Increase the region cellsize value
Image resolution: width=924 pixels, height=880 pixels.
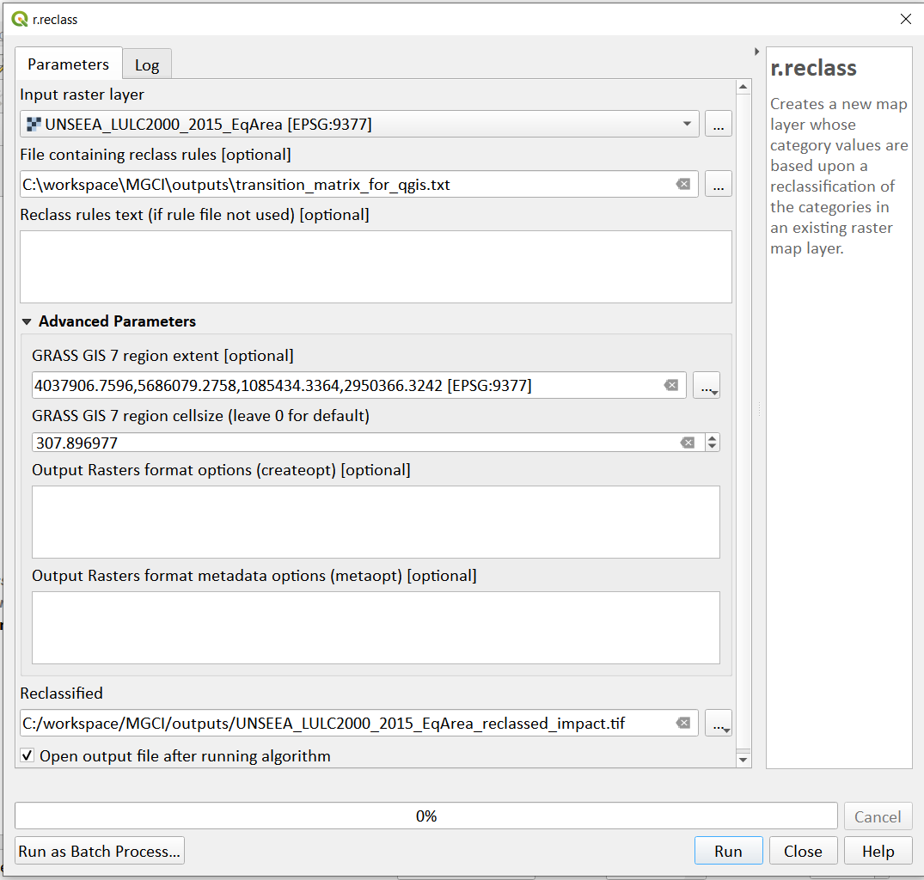(x=713, y=438)
